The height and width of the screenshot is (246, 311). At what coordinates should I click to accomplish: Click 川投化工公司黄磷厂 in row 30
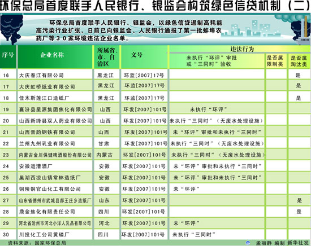click(x=44, y=235)
